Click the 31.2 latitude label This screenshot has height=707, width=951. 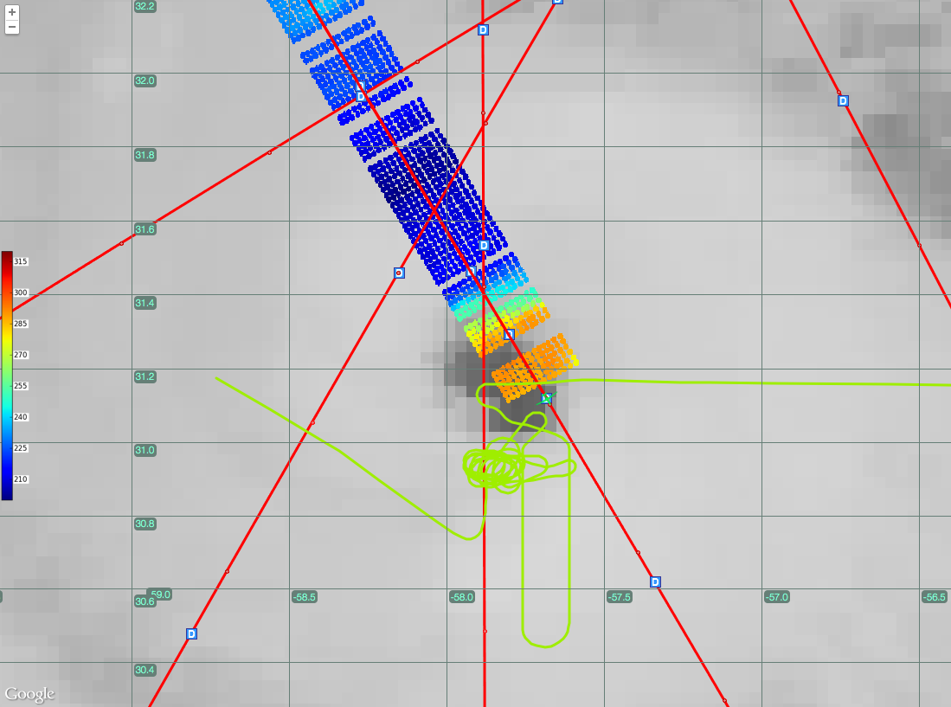click(x=145, y=376)
